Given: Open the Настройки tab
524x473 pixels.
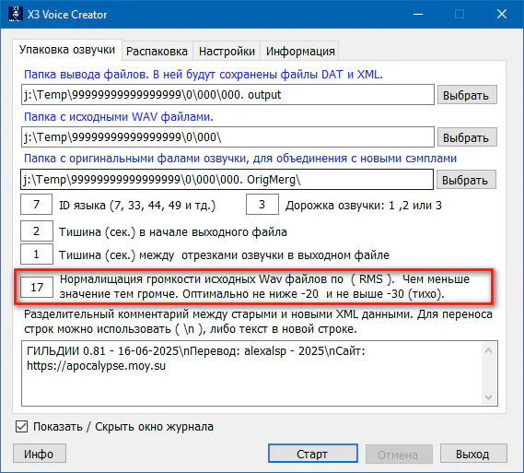Looking at the screenshot, I should click(227, 52).
